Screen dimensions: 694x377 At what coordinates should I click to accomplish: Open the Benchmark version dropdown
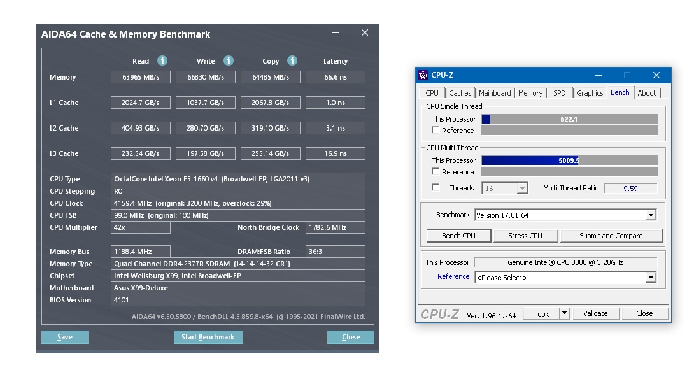pyautogui.click(x=651, y=215)
